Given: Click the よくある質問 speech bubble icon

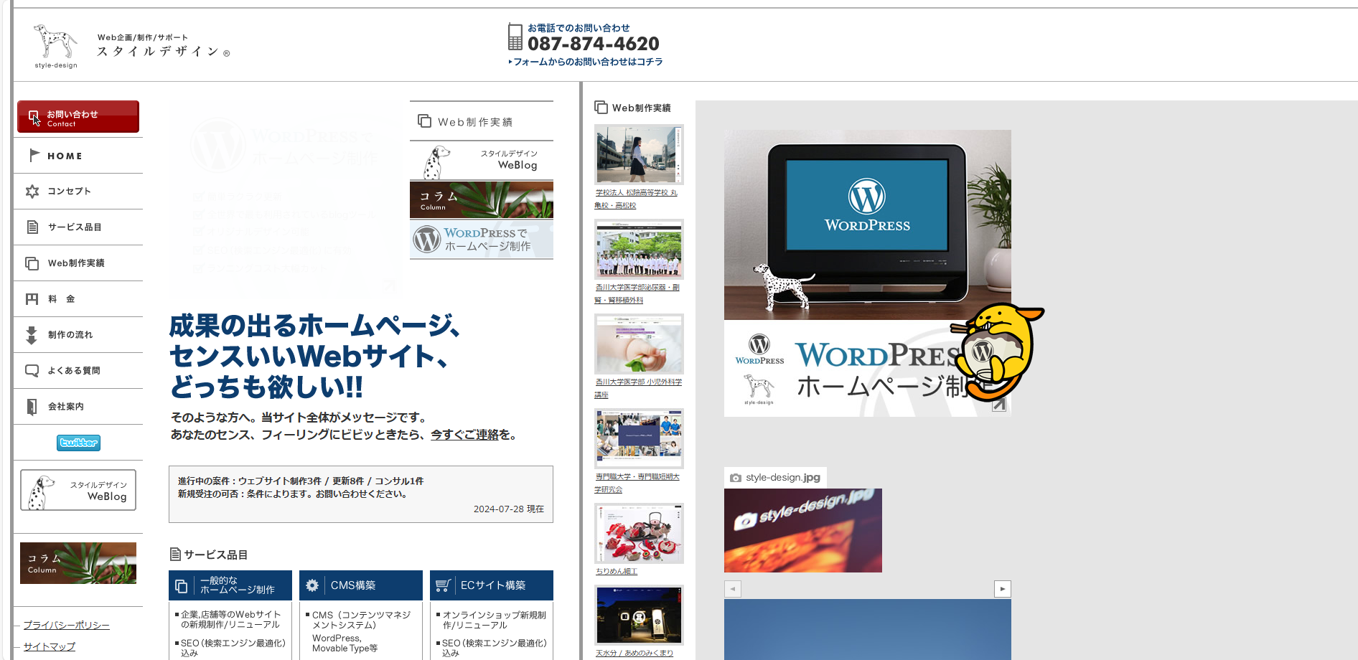Looking at the screenshot, I should point(32,371).
